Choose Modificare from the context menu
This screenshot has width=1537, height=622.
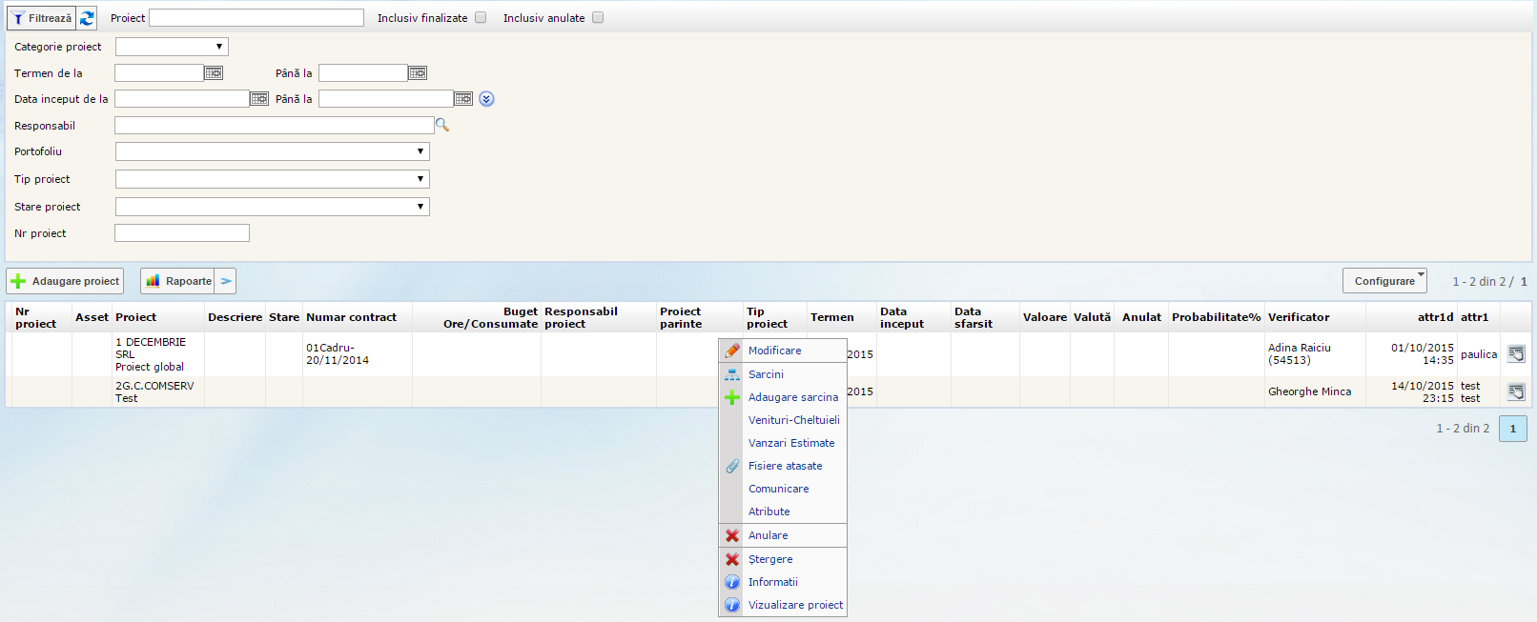click(x=774, y=351)
